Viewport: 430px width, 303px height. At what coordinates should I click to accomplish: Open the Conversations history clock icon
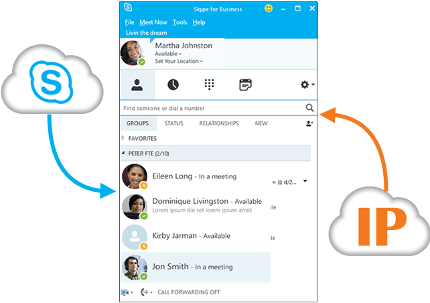click(x=173, y=85)
